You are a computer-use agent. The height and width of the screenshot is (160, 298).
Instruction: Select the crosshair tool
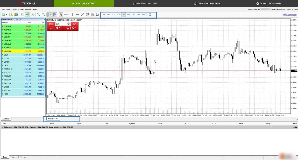(x=66, y=15)
